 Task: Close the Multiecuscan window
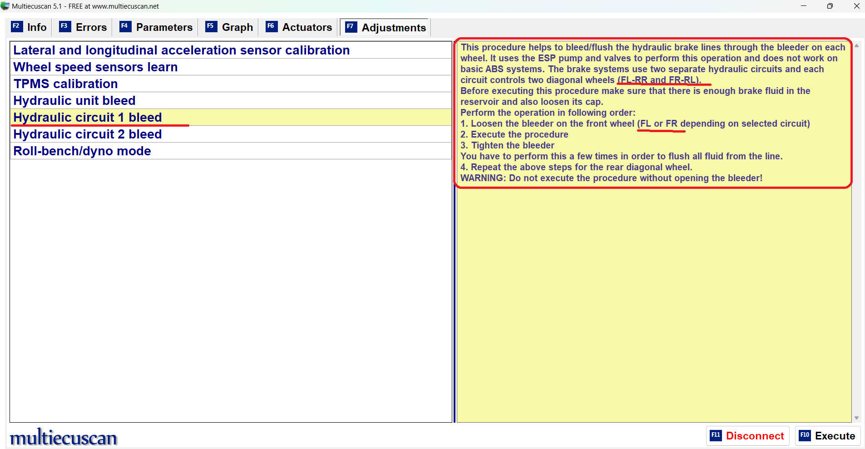tap(856, 6)
